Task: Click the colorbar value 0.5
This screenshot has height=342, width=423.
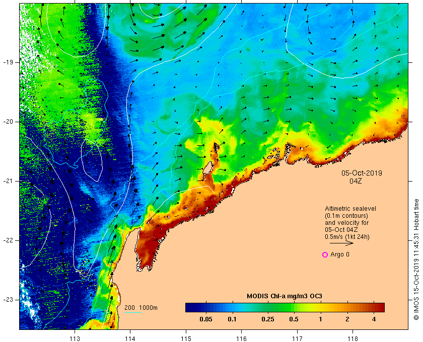Action: pyautogui.click(x=294, y=319)
